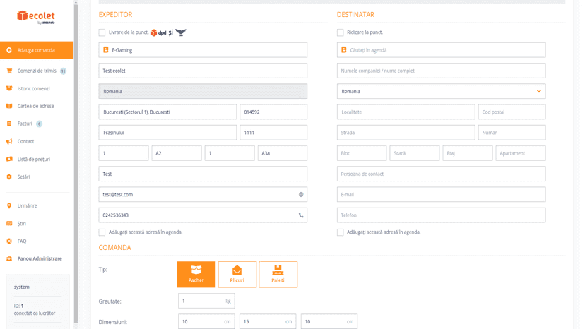This screenshot has height=329, width=585.
Task: Open Cartea de adrese page
Action: (35, 106)
